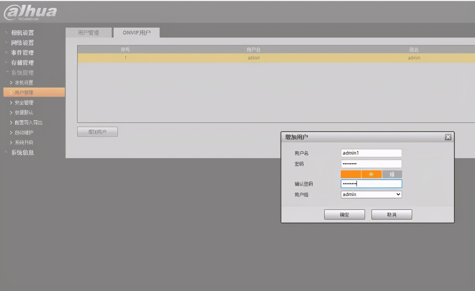The height and width of the screenshot is (291, 475).
Task: Open 配置导入导出 submenu item
Action: point(28,122)
